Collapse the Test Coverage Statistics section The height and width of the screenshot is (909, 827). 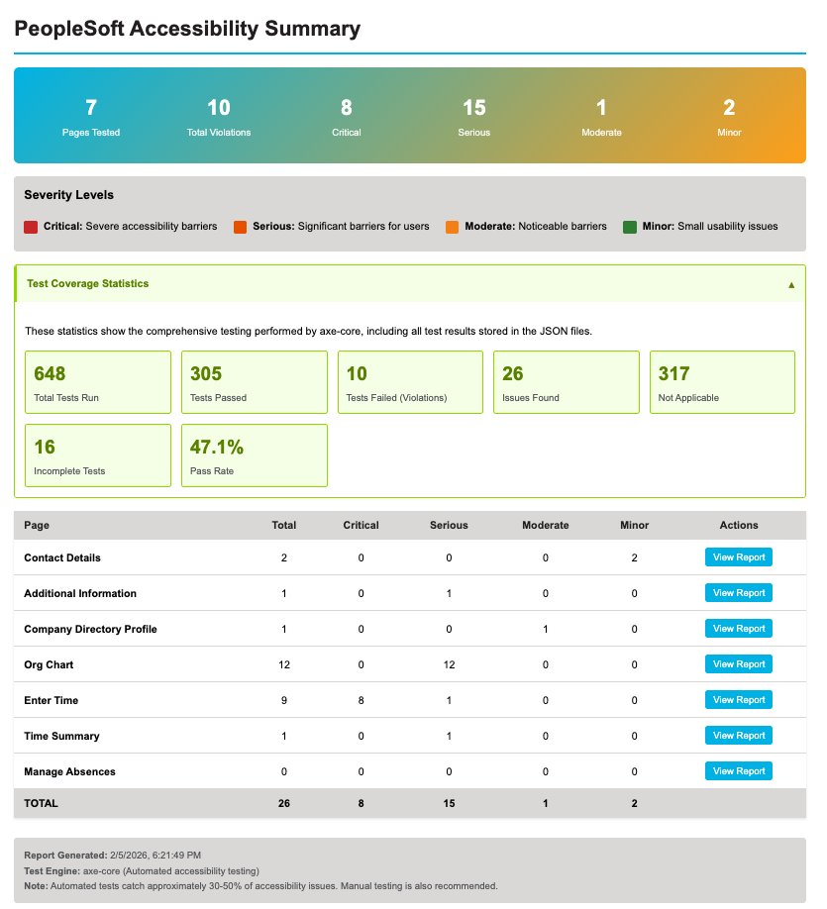click(x=790, y=283)
